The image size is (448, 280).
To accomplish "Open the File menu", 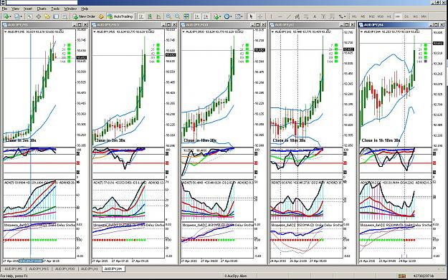I will point(4,9).
